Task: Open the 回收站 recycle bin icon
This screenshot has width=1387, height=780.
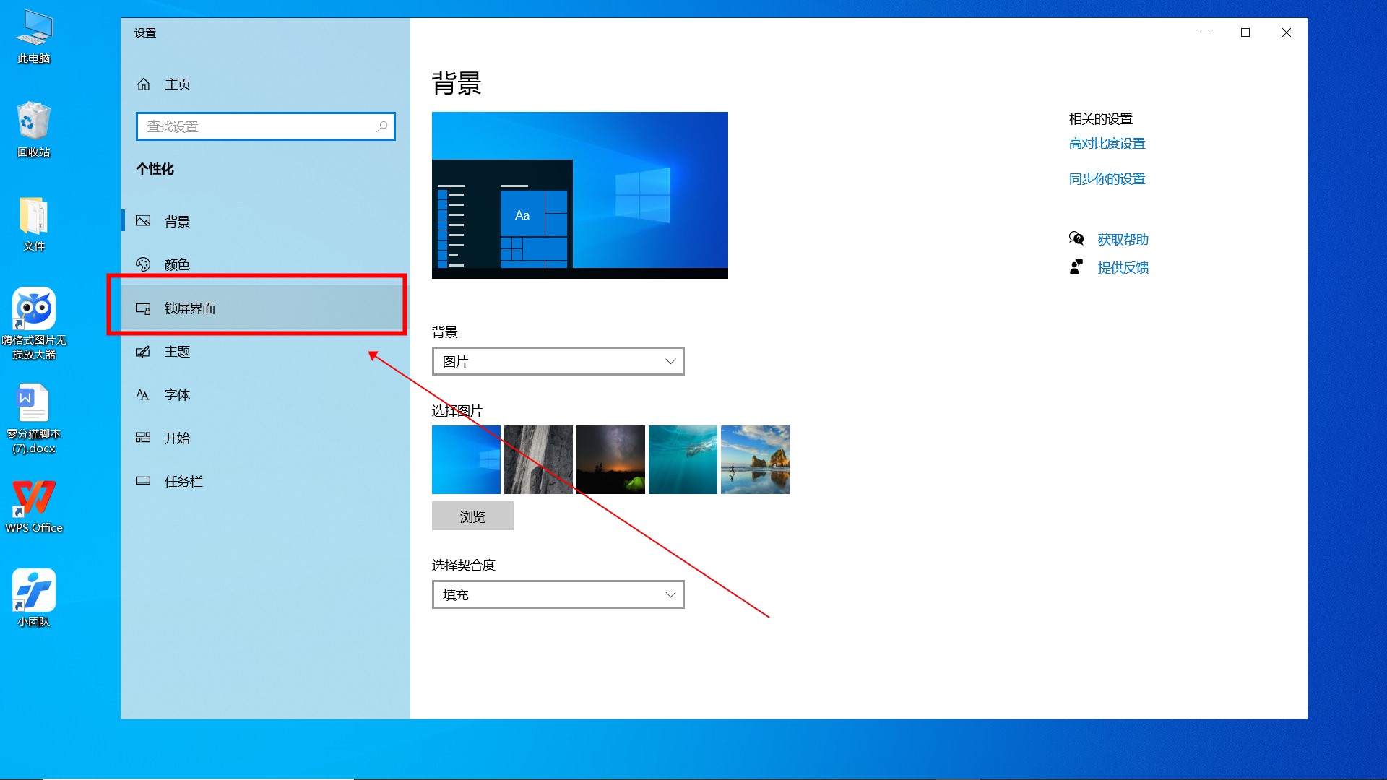Action: point(34,130)
